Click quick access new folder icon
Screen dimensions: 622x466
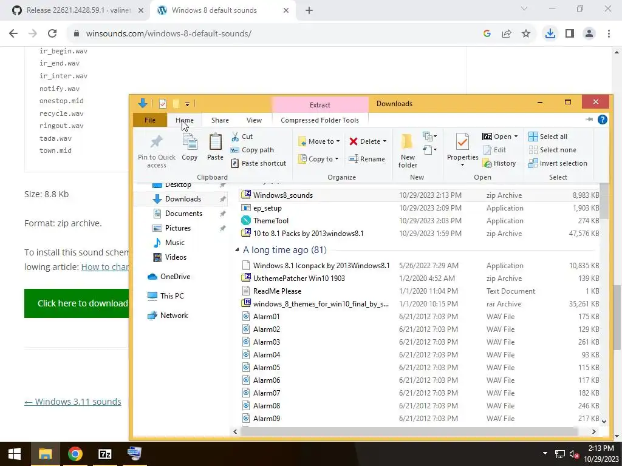point(176,104)
